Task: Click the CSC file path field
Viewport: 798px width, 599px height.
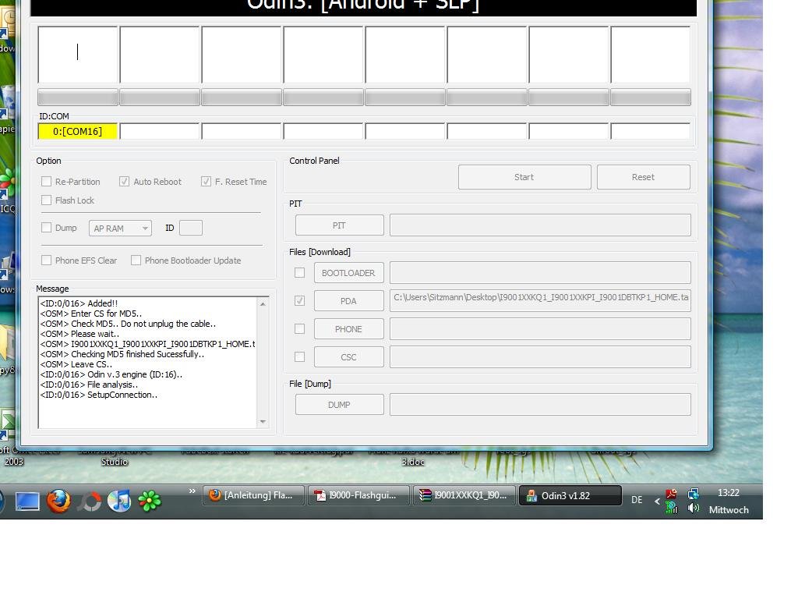Action: click(540, 357)
